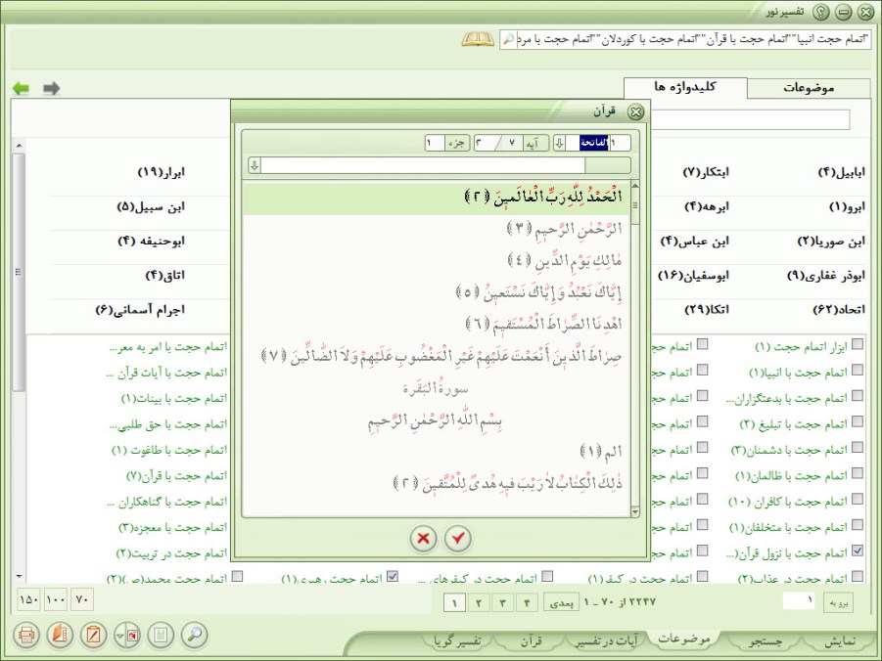
Task: Click the go-to page number field
Action: click(798, 600)
